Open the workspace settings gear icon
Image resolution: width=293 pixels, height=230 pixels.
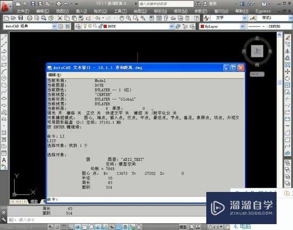(61, 26)
